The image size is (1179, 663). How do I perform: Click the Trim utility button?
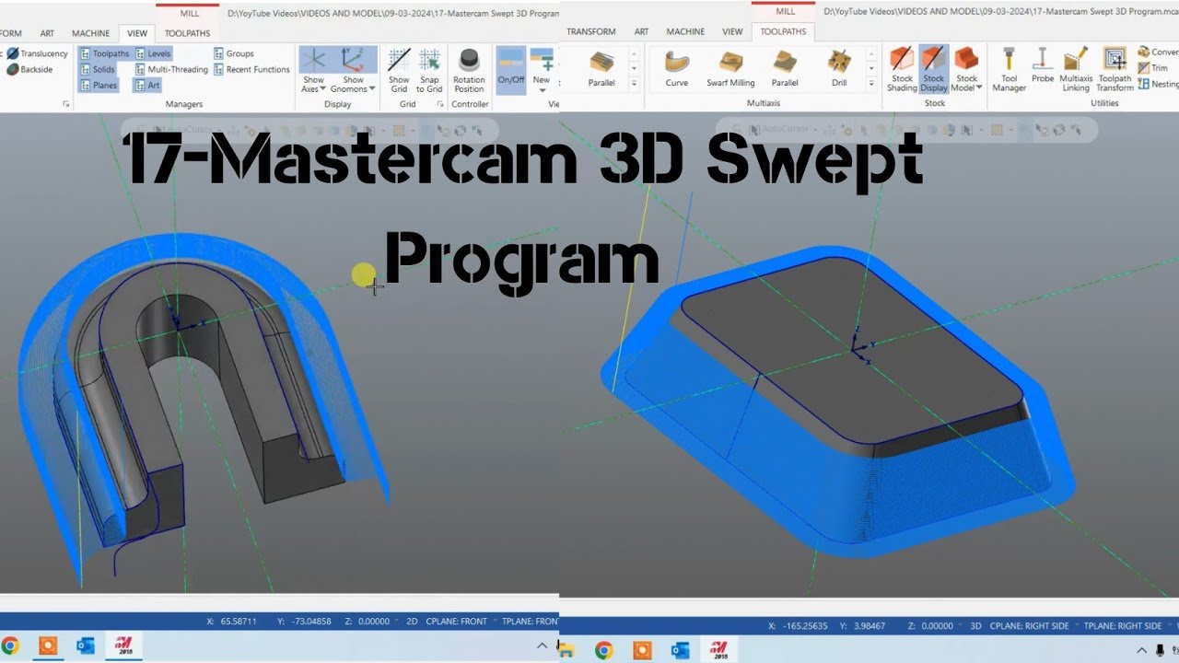point(1153,67)
